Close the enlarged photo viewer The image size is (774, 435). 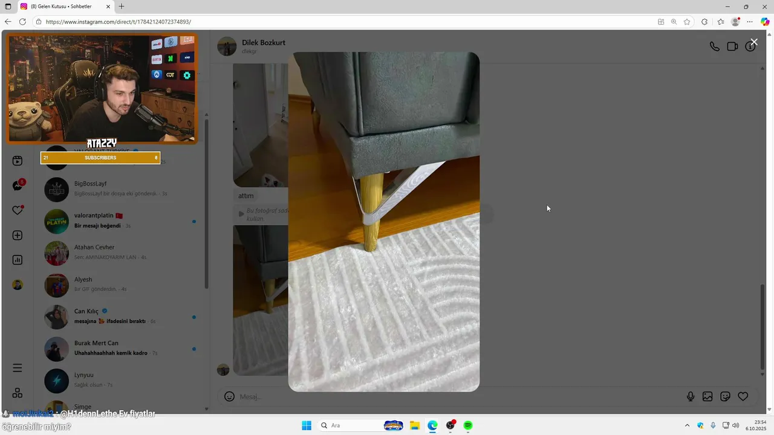753,42
